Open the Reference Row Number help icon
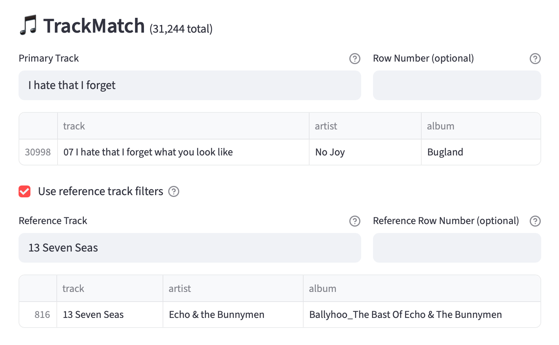Viewport: 559px width, 345px height. coord(535,221)
